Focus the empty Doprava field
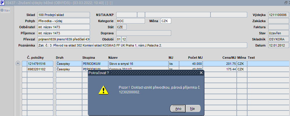Image resolution: width=290 pixels, height=116 pixels. point(144,33)
